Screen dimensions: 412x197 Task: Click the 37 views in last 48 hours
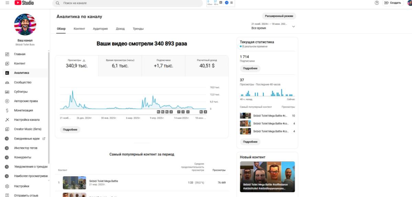tap(242, 80)
